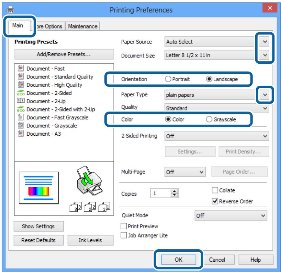281x272 pixels.
Task: Enable the Print Preview checkbox
Action: pos(124,226)
